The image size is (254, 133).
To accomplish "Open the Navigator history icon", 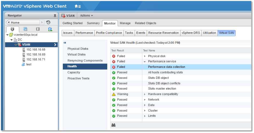I will (48, 22).
